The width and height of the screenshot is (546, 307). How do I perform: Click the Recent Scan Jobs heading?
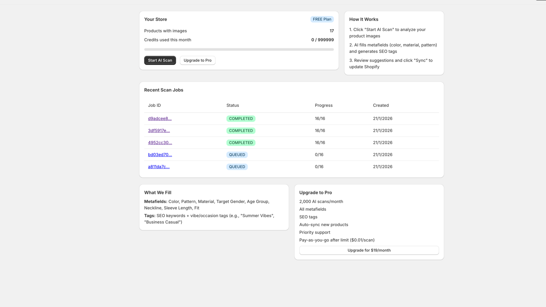click(163, 90)
